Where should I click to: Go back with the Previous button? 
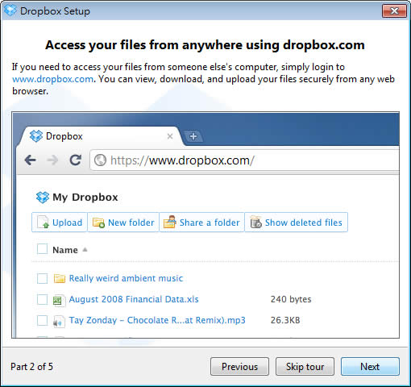pyautogui.click(x=239, y=366)
